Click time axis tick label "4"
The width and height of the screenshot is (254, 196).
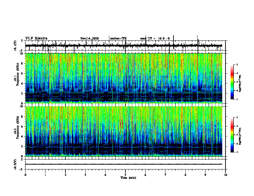(x=106, y=175)
